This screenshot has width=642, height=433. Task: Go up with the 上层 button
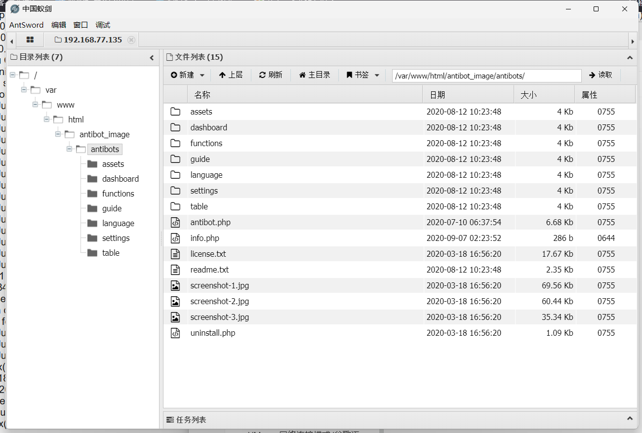click(x=231, y=75)
